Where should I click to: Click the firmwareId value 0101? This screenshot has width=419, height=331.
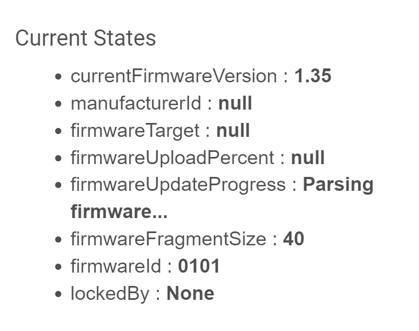(x=199, y=266)
